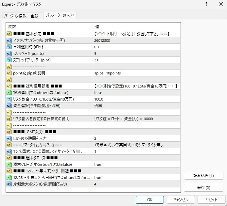Click the icon next to スリッページ(points)
The width and height of the screenshot is (227, 206).
pos(9,54)
